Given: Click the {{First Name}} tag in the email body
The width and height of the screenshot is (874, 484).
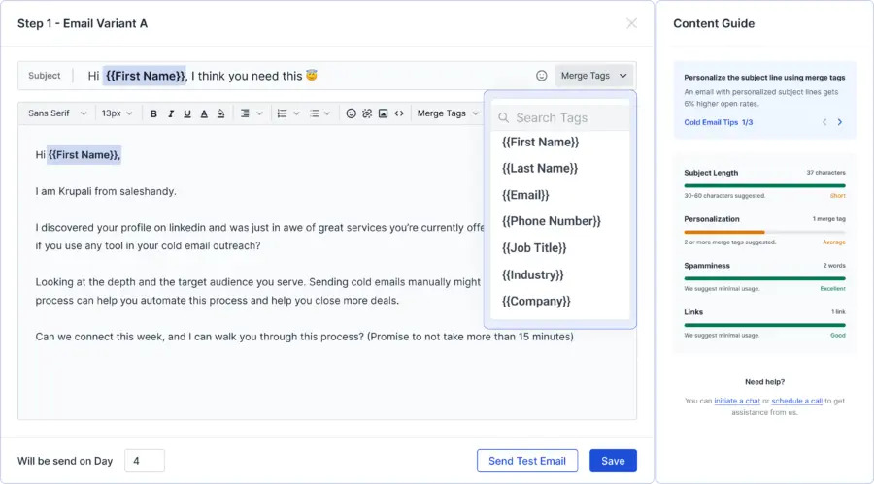Looking at the screenshot, I should point(84,155).
